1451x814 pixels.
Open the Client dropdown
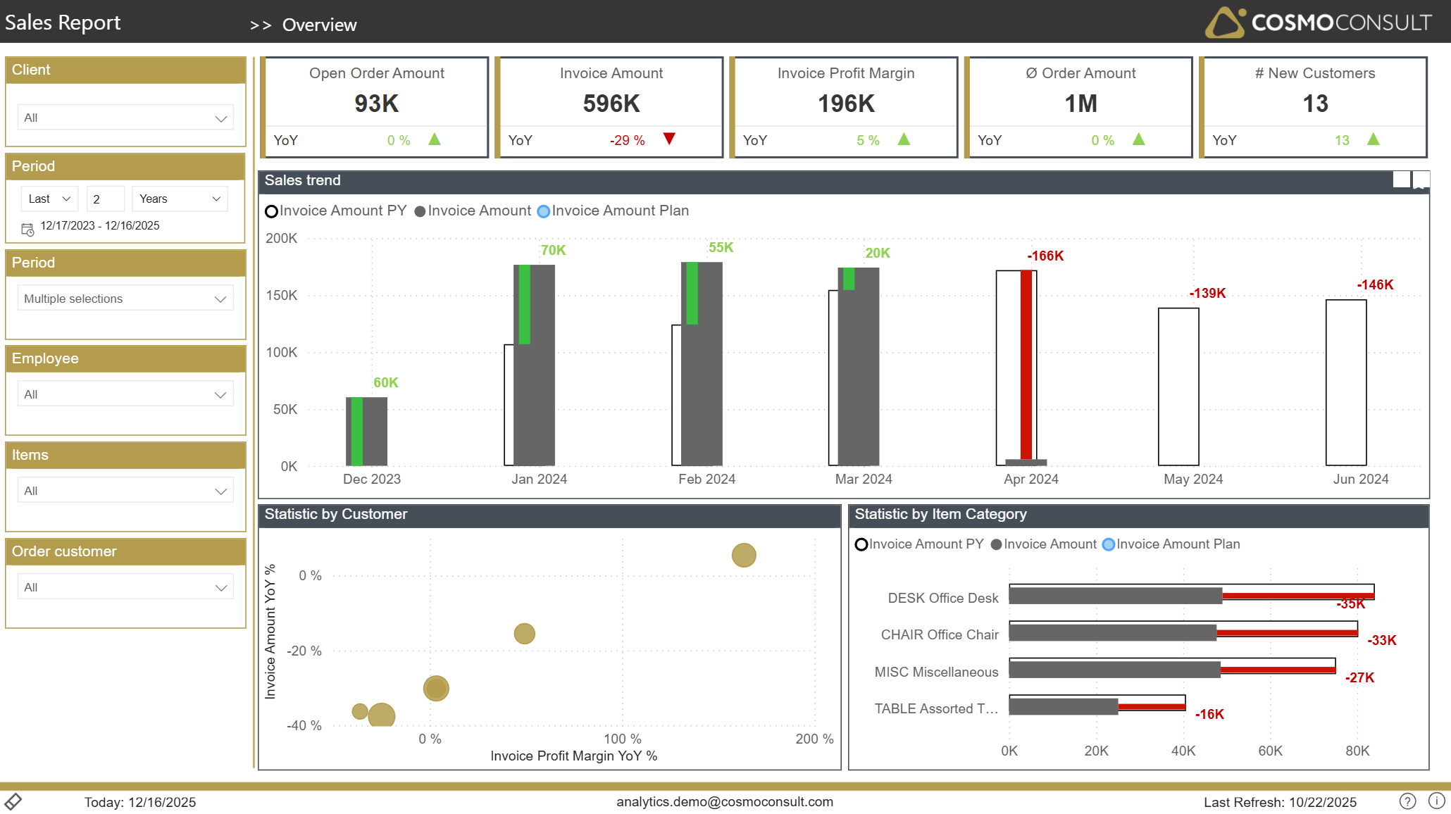(125, 118)
